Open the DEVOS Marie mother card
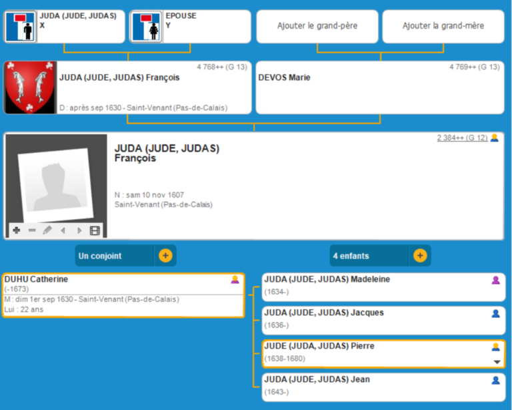 point(380,87)
